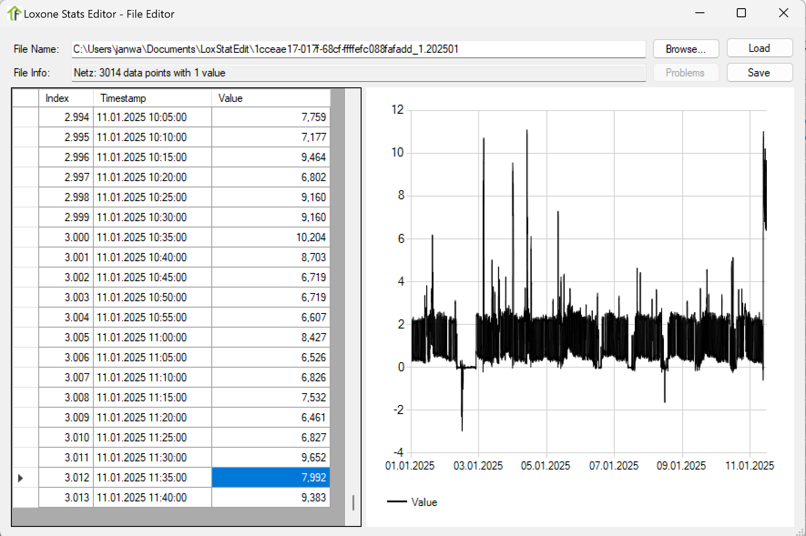
Task: Sort by the Timestamp column header
Action: coord(152,98)
